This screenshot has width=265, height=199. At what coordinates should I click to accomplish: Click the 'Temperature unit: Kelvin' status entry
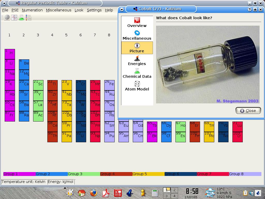click(24, 182)
